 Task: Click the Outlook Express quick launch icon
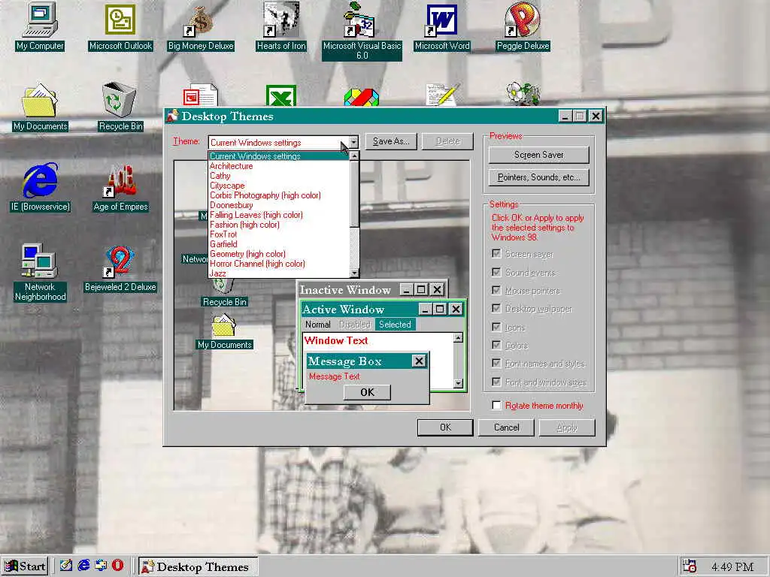coord(102,565)
